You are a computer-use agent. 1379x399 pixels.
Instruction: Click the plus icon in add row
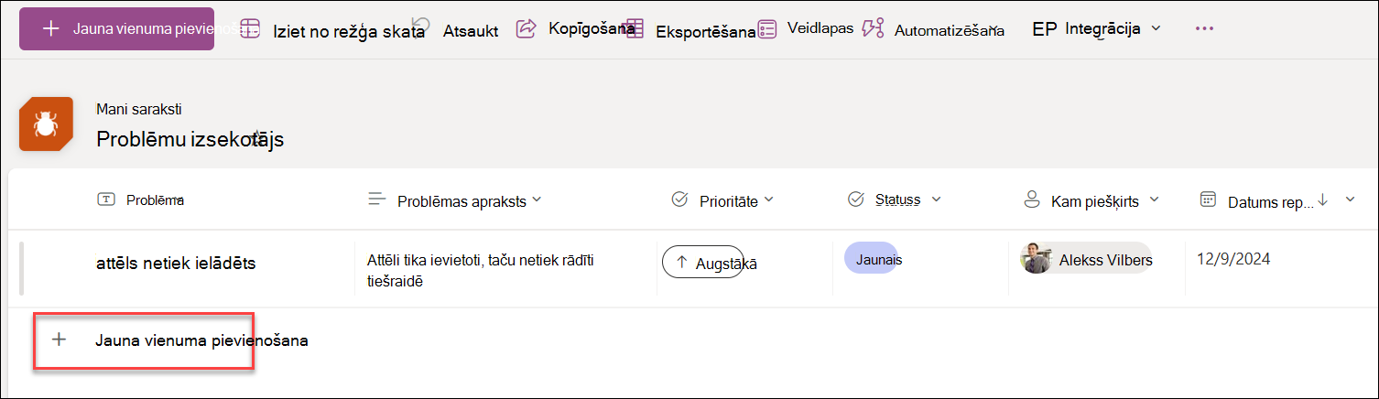(x=59, y=340)
